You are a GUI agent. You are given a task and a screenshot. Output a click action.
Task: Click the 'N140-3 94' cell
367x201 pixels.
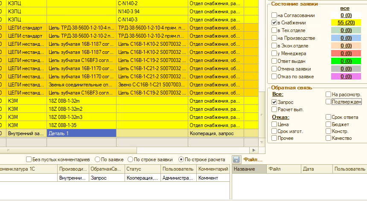tap(152, 11)
